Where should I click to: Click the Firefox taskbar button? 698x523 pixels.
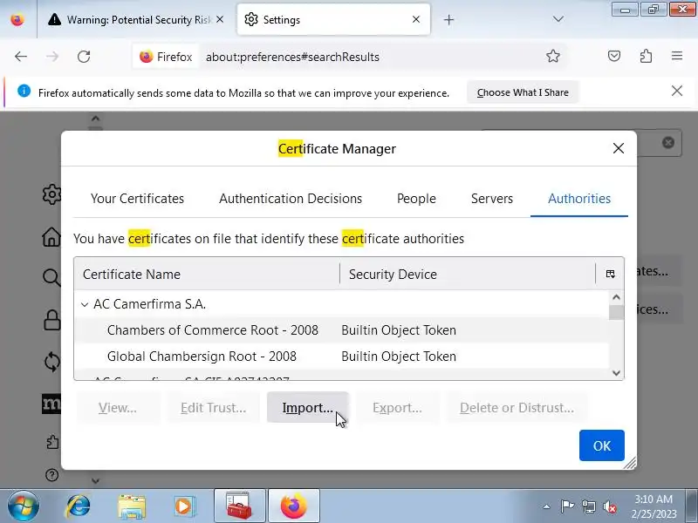point(294,506)
